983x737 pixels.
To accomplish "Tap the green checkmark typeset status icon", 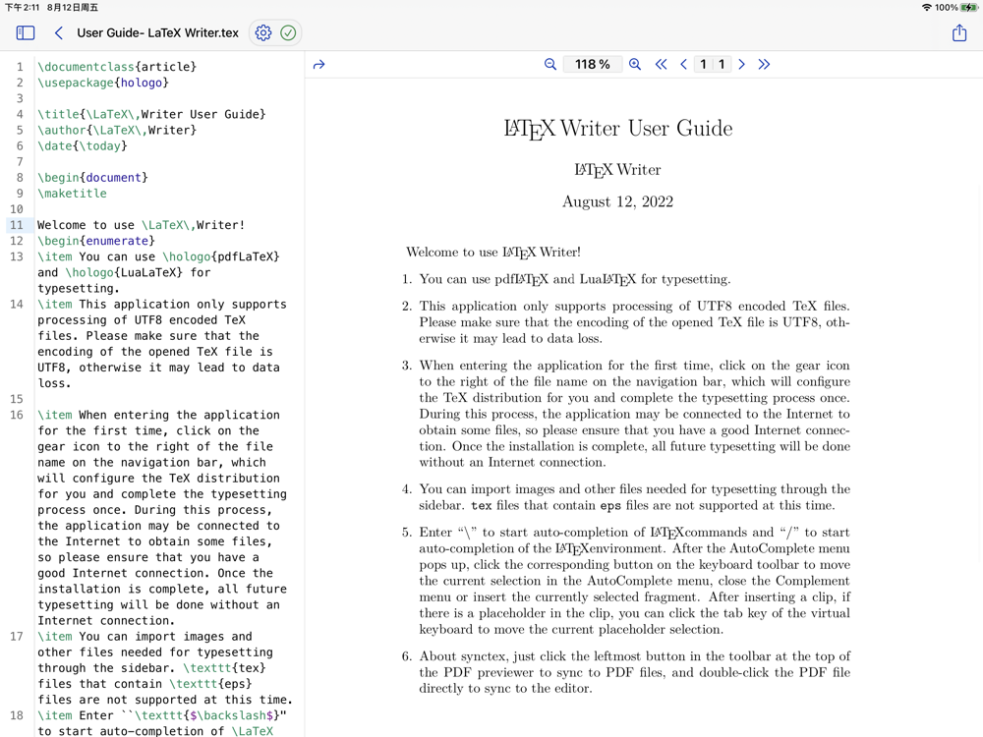I will point(288,32).
